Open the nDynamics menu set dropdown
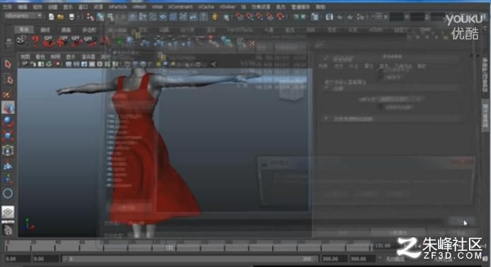This screenshot has width=491, height=267. click(23, 16)
